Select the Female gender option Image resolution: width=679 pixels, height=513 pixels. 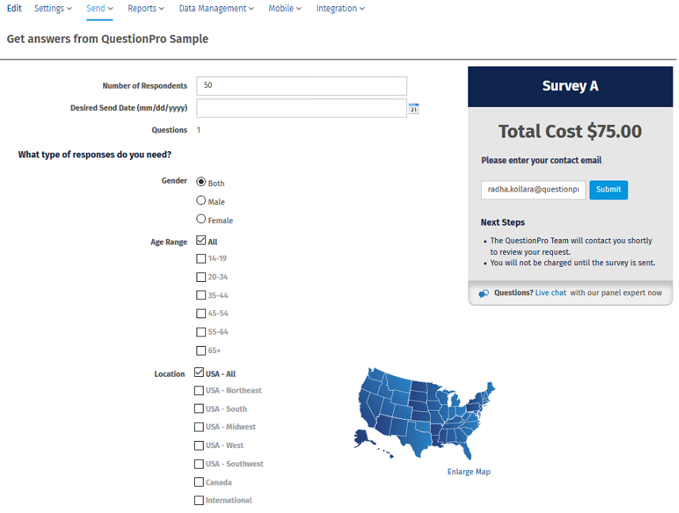pos(201,218)
